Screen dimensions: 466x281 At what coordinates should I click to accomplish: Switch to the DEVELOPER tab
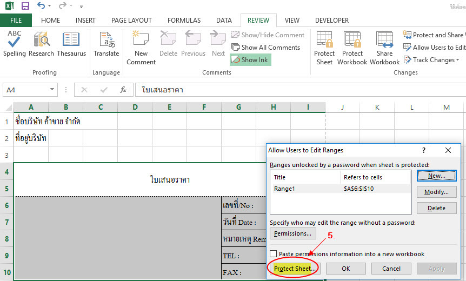332,20
